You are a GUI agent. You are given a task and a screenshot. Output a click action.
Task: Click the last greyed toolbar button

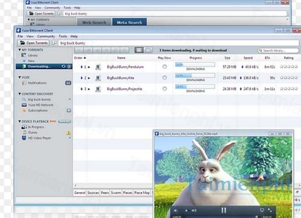[x=125, y=50]
